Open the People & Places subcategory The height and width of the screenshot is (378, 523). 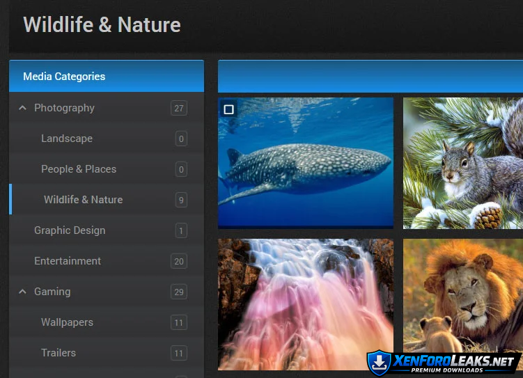click(79, 169)
